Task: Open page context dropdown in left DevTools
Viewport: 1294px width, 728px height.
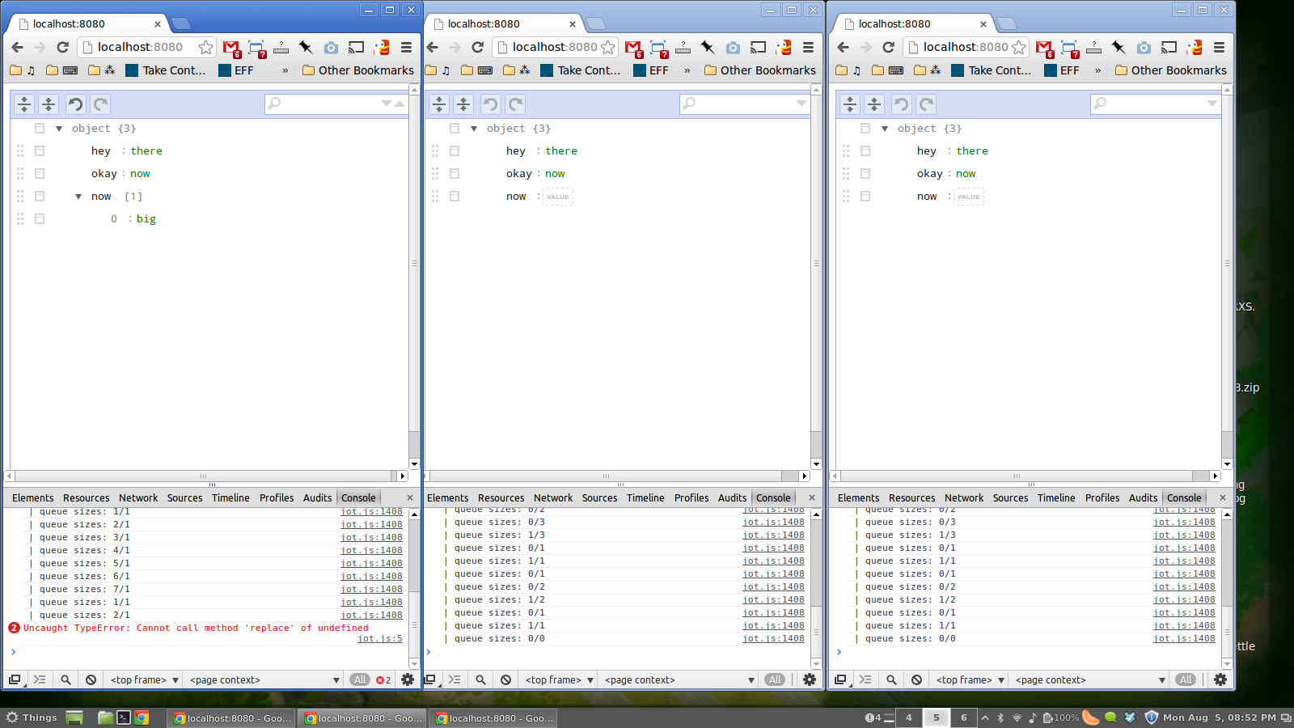Action: (264, 679)
